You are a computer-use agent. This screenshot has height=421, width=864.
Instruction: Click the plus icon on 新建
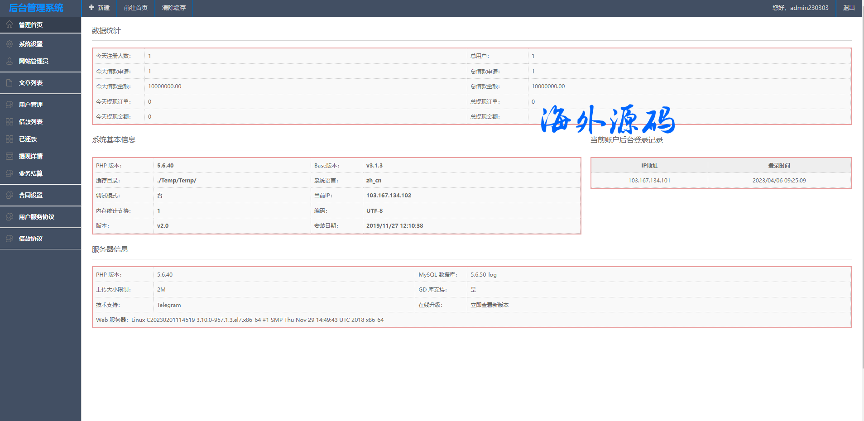(91, 8)
